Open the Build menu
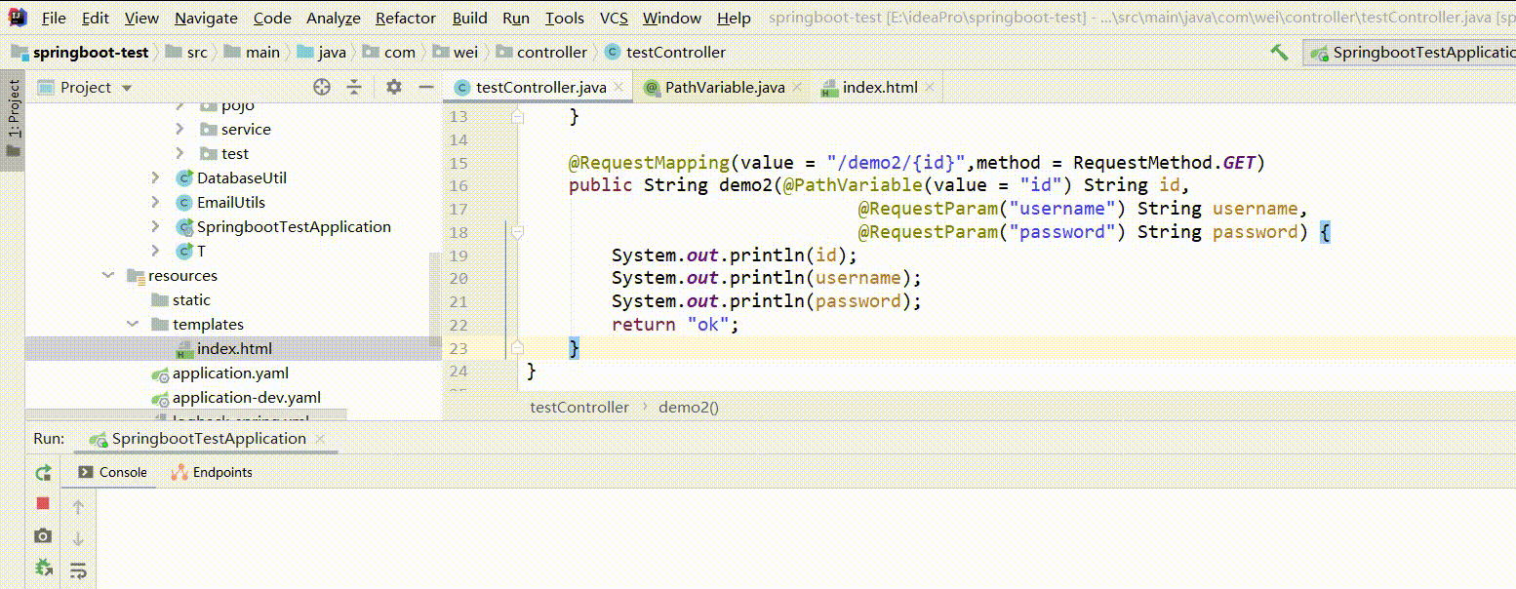This screenshot has height=589, width=1516. pyautogui.click(x=470, y=18)
